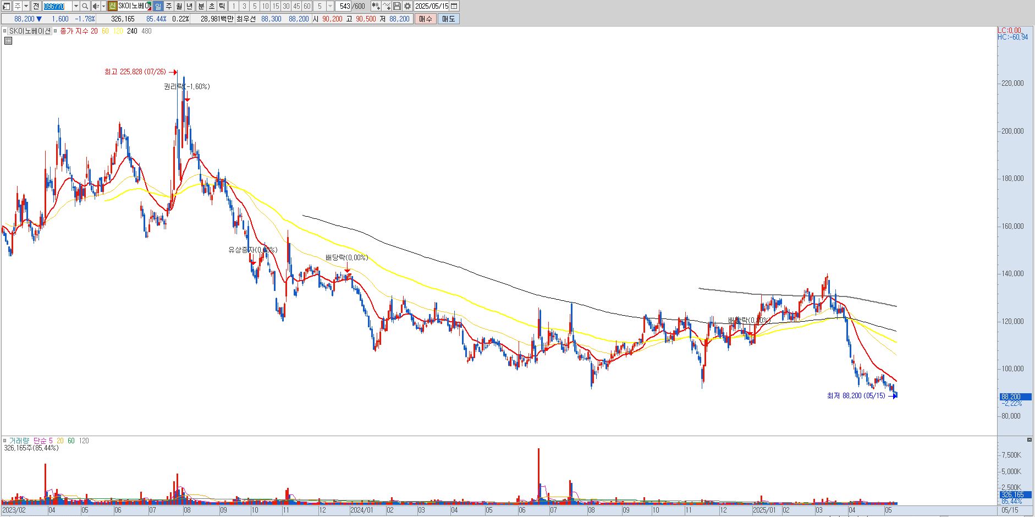Click the 거래량 volume indicator label
This screenshot has height=517, width=1035.
pyautogui.click(x=19, y=441)
